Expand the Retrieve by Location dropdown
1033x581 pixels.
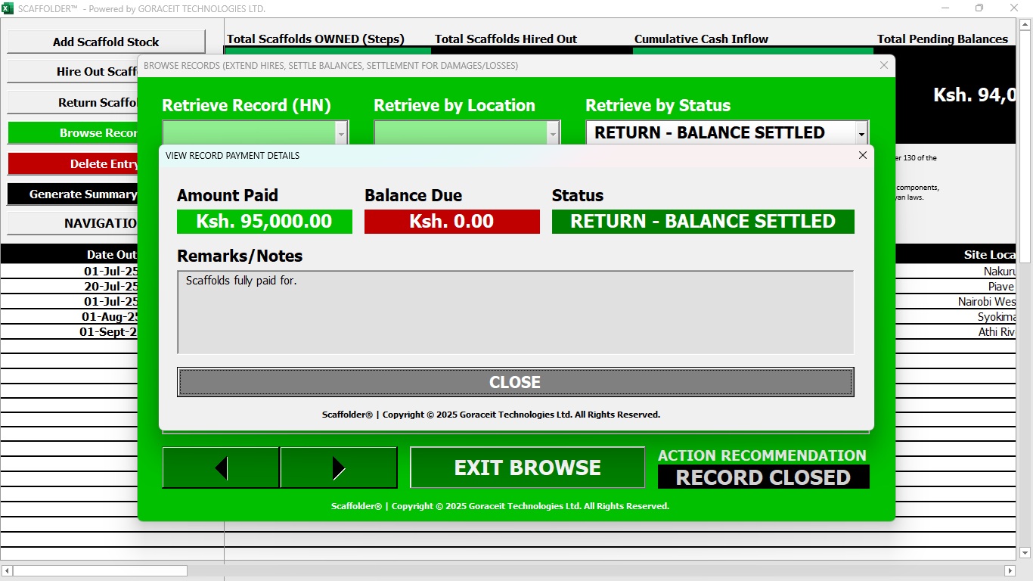tap(553, 133)
